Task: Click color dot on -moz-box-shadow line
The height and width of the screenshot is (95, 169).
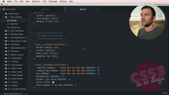Action: pos(98,68)
